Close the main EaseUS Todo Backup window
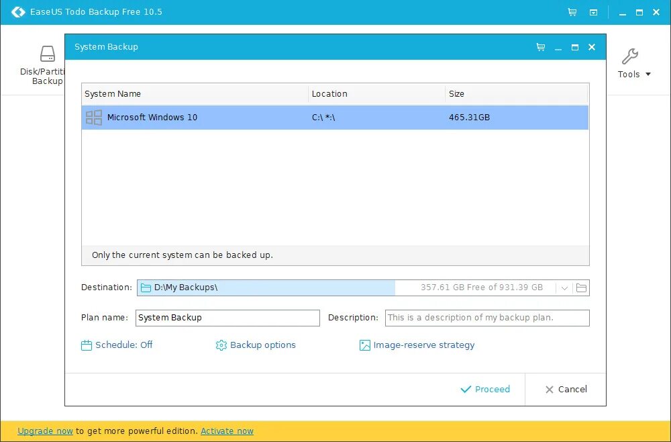671x442 pixels. click(x=656, y=12)
